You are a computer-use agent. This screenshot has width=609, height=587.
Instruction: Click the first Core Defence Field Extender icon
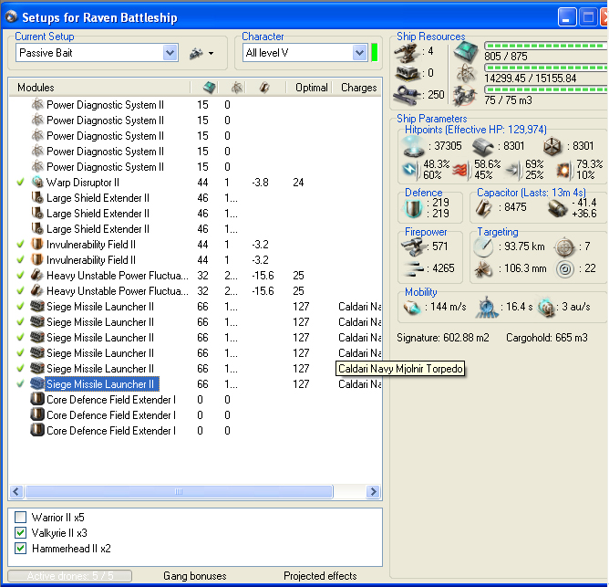(x=37, y=400)
